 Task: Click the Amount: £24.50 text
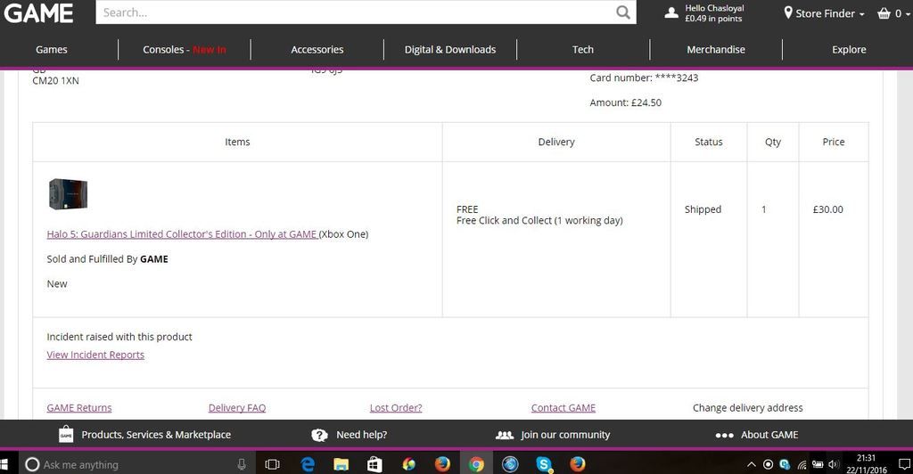pyautogui.click(x=625, y=102)
